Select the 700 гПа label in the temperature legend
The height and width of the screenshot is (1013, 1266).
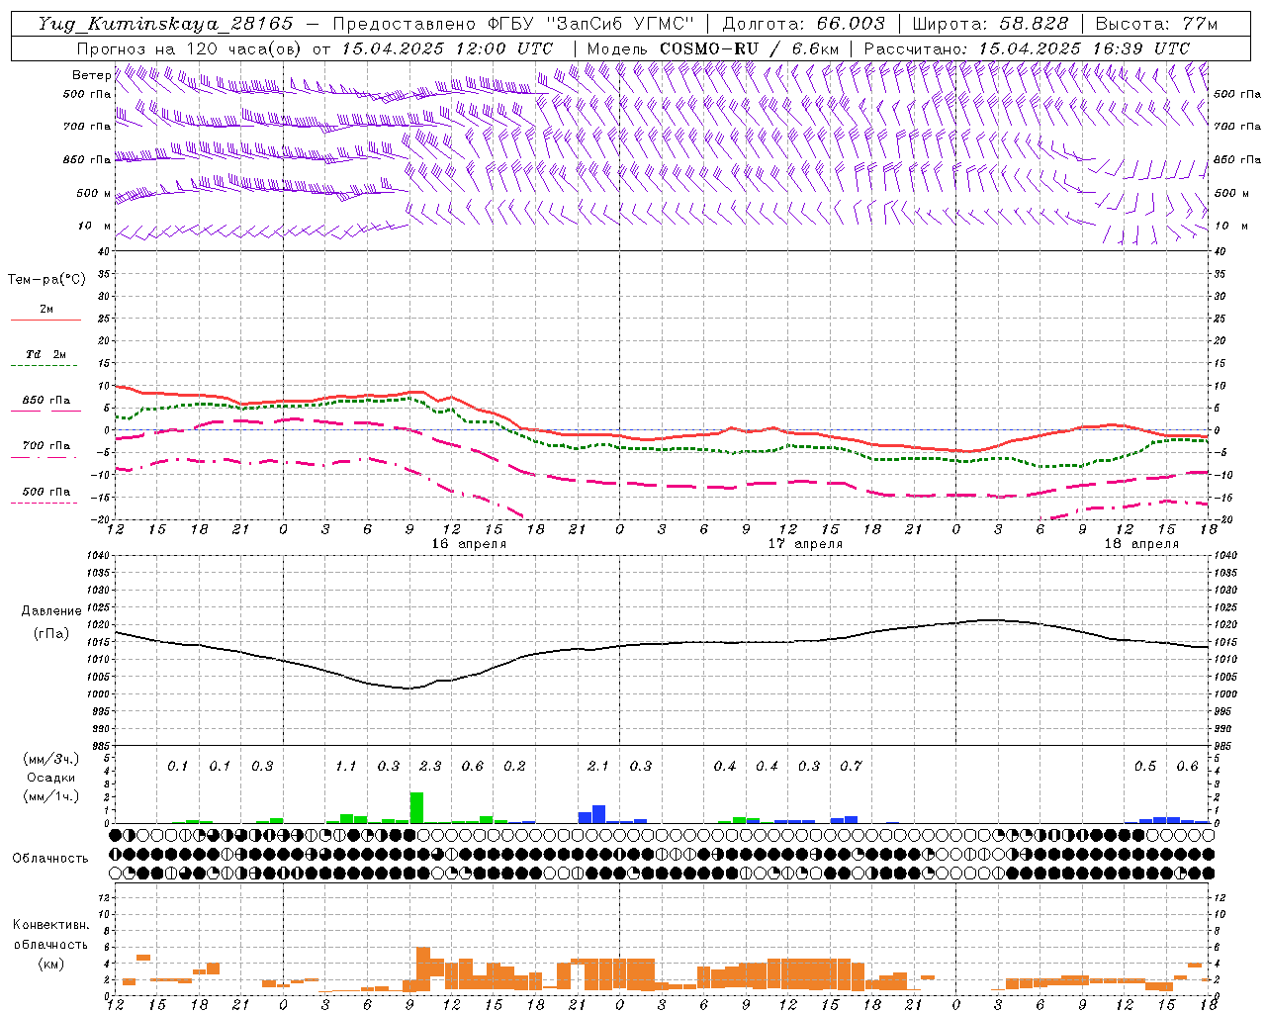(x=45, y=446)
